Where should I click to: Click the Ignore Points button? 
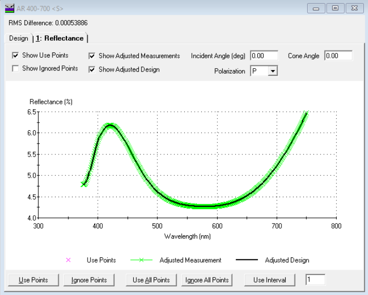tap(90, 280)
